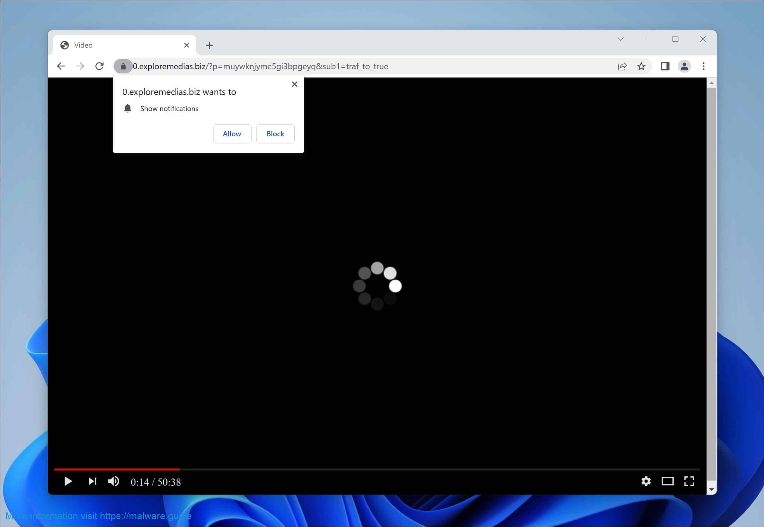Expand the tab search chevron
Viewport: 764px width, 527px height.
point(620,39)
